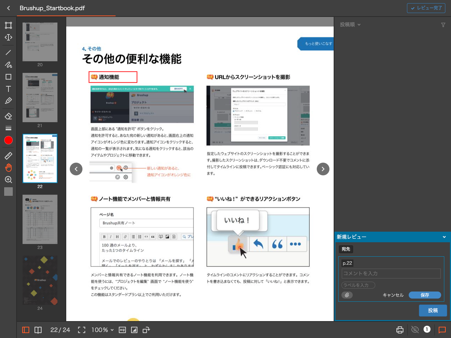This screenshot has height=338, width=451.
Task: Click the 22 / 24 page indicator
Action: pyautogui.click(x=60, y=330)
